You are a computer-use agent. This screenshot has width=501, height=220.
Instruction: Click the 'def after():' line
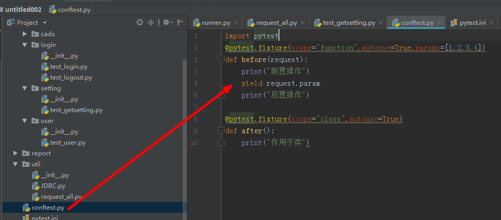coord(249,131)
